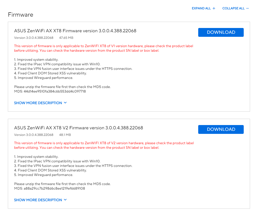Click the 48.1 MB file size label
The image size is (269, 210).
(65, 135)
